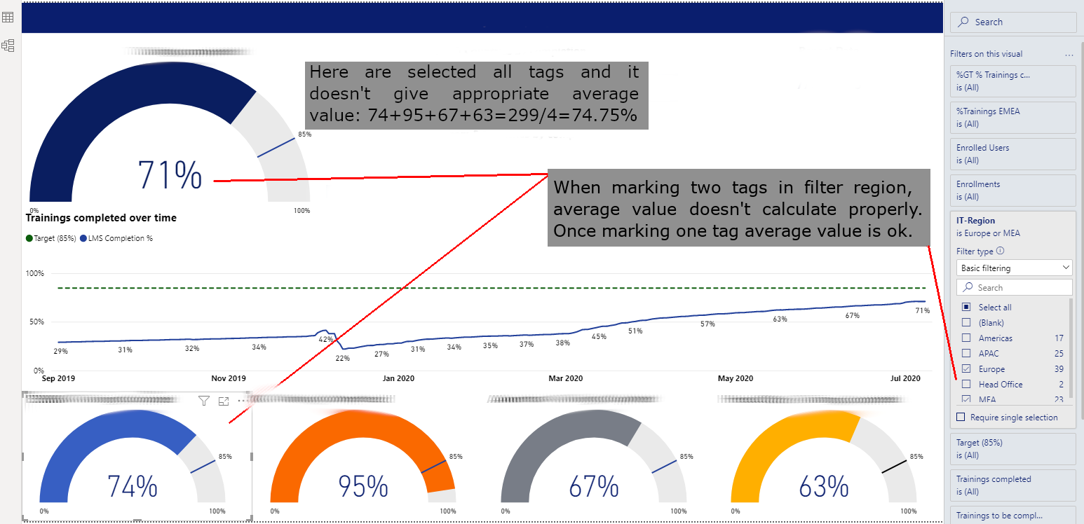1084x524 pixels.
Task: Expand the Target (85%) filter card
Action: coord(1013,448)
